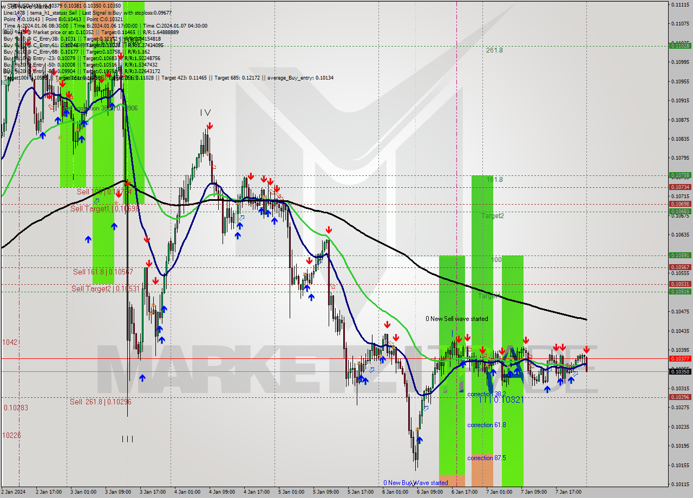Click the 'Sell 261.8 | 0.10296' label

(100, 402)
